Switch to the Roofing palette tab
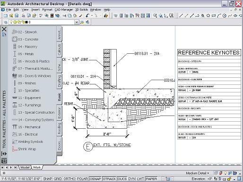 point(59,129)
